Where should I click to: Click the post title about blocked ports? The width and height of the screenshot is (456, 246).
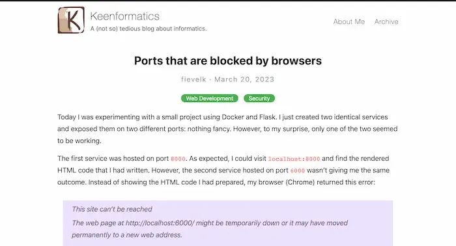pyautogui.click(x=228, y=61)
